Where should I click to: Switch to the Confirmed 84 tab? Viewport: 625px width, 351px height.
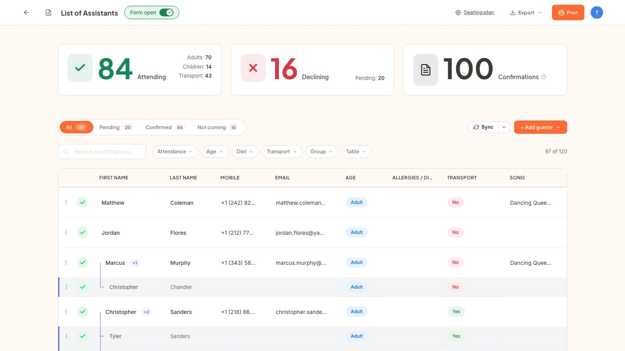[x=164, y=127]
